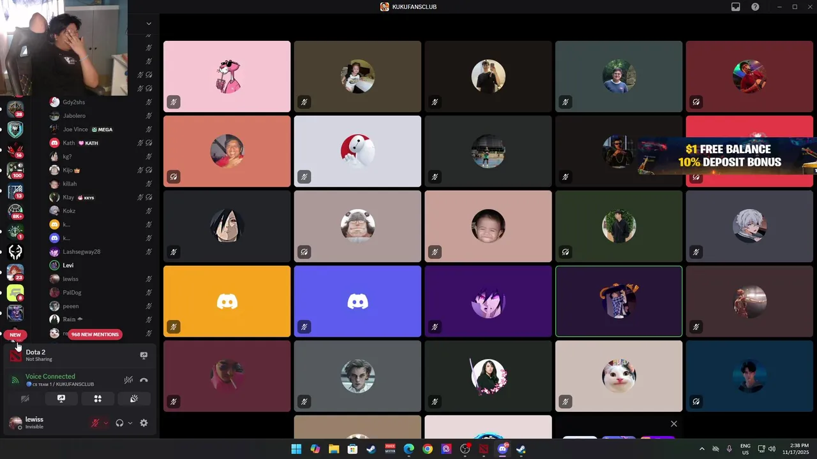Open the Inbox icon in title bar

click(736, 7)
